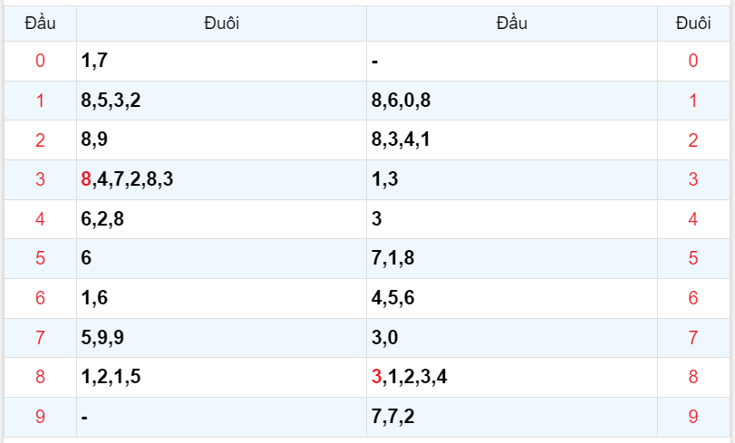
Task: Click the cell with values 8,3,4,1
Action: 401,140
